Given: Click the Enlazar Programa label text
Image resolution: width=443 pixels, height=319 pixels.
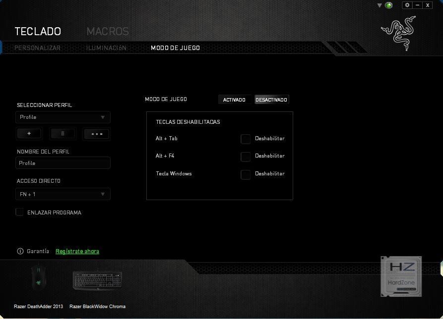Looking at the screenshot, I should (x=54, y=213).
